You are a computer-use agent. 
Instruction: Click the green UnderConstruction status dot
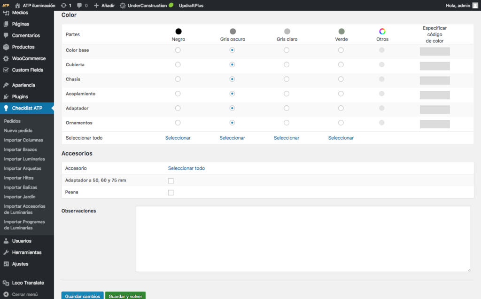(x=171, y=5)
